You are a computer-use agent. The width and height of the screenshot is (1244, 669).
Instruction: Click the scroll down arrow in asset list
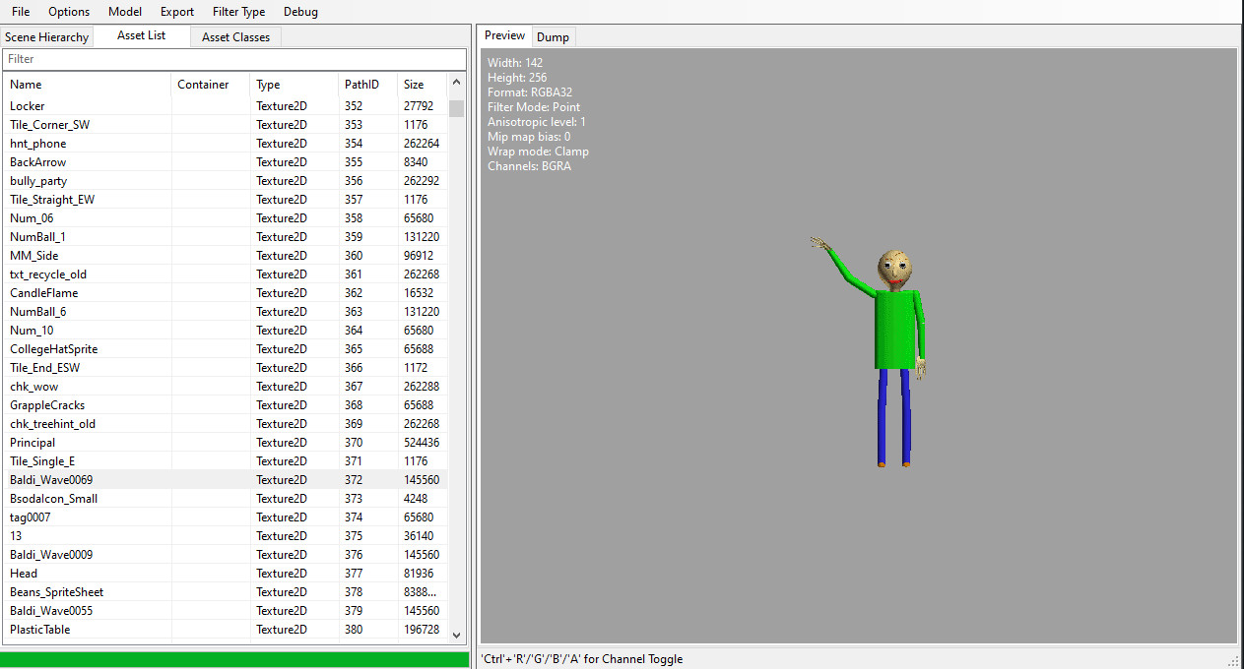(x=456, y=636)
